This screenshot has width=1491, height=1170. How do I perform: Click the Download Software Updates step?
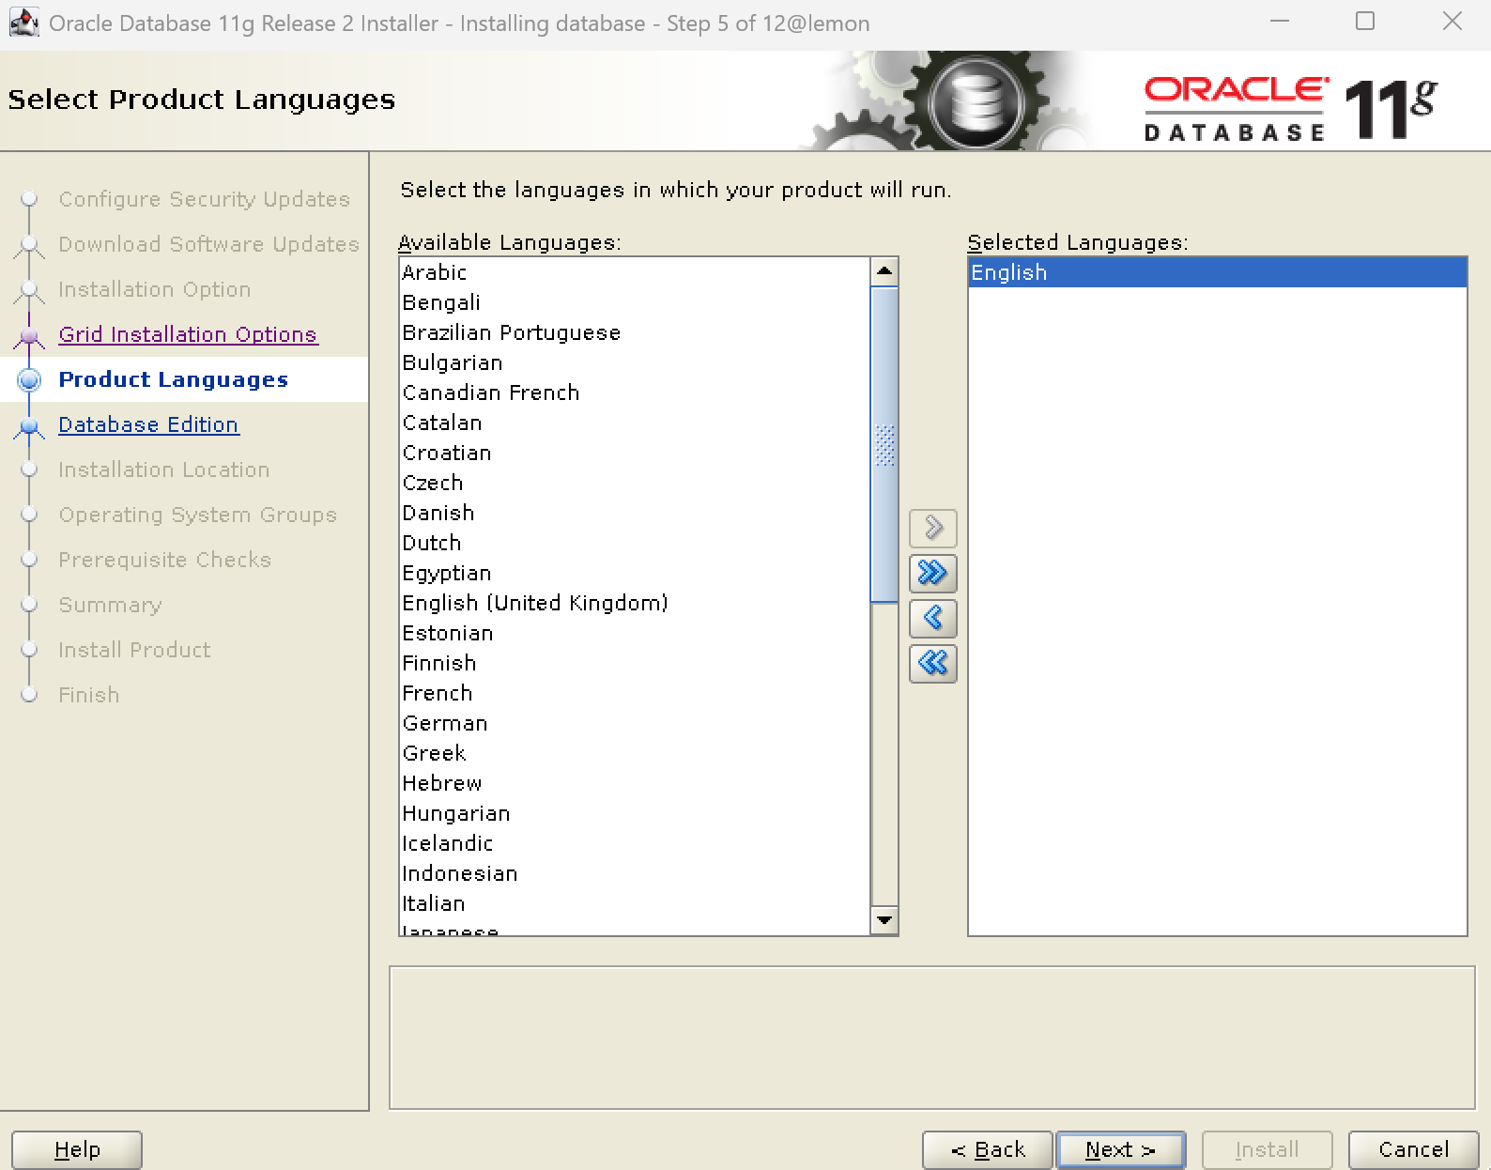[x=208, y=244]
